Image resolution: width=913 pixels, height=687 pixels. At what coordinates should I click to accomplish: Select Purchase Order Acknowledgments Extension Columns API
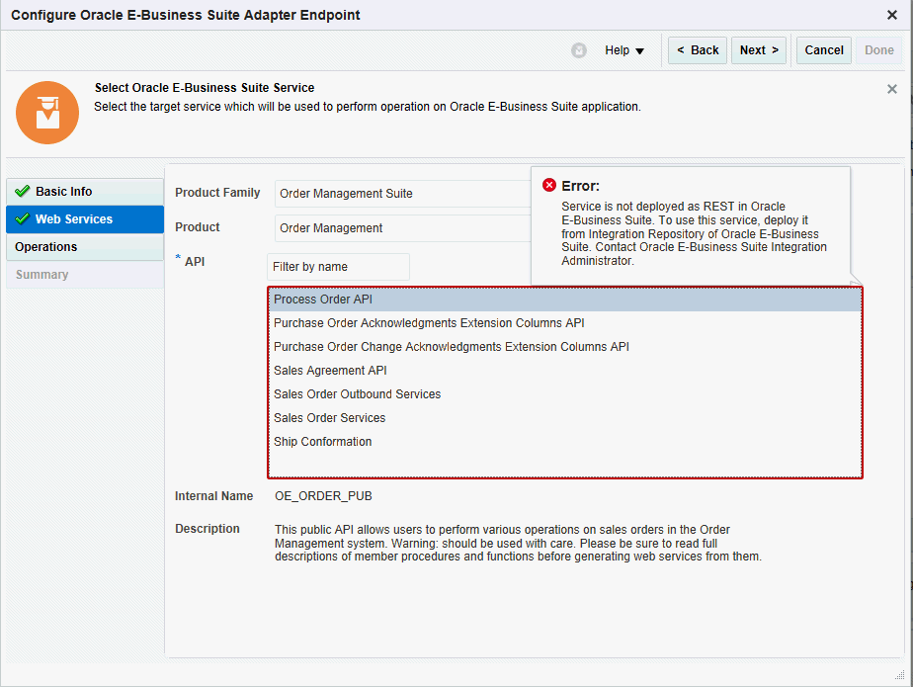565,323
